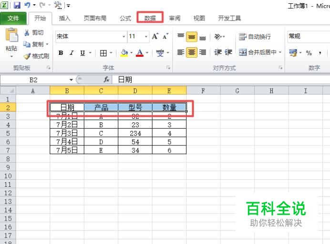This screenshot has width=330, height=244.
Task: Open the borders dropdown arrow
Action: point(111,53)
